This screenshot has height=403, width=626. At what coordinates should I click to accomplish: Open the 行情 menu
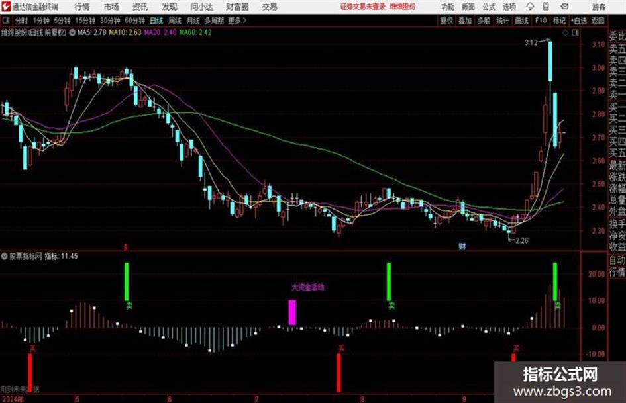[x=82, y=7]
